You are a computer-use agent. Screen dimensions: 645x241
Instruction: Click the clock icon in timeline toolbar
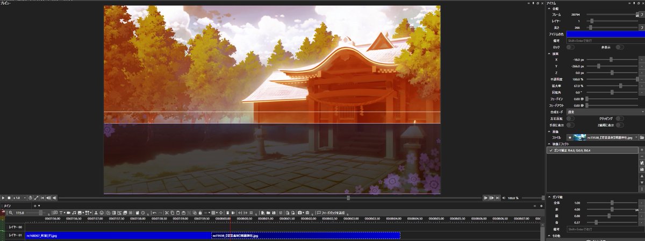pyautogui.click(x=143, y=212)
